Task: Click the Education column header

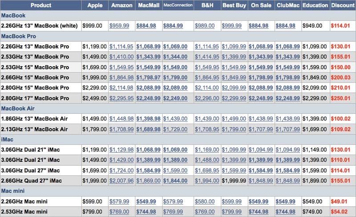Action: coord(316,5)
